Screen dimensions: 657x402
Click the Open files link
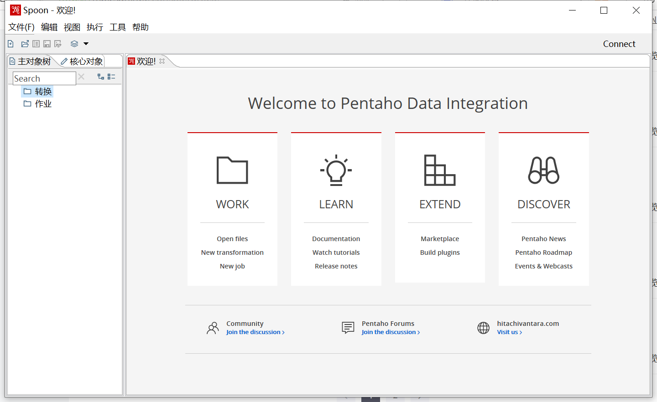232,239
